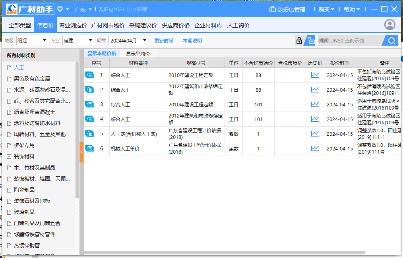Screen dimensions: 403x258
Task: Open price history chart for row 1
Action: point(315,75)
